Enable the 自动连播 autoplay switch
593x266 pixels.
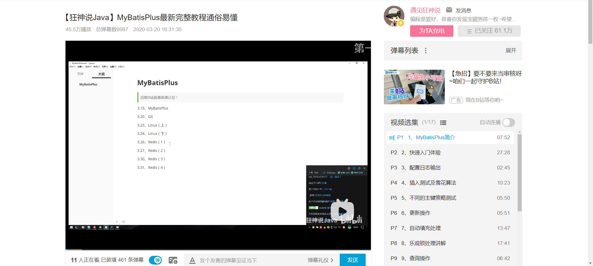508,123
